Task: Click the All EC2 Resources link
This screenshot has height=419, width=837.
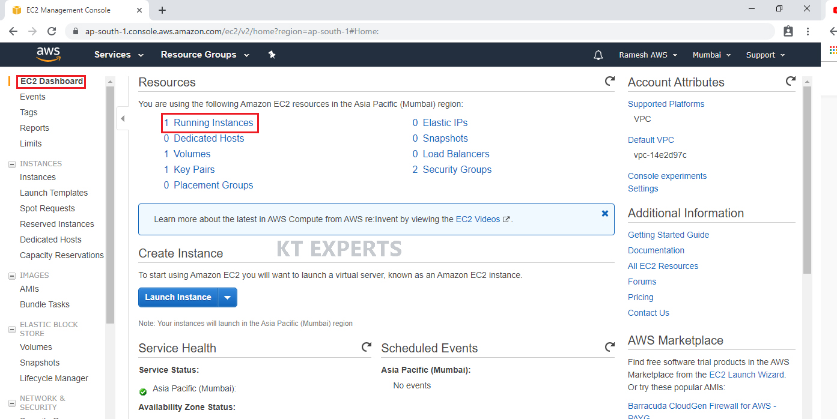Action: 663,266
